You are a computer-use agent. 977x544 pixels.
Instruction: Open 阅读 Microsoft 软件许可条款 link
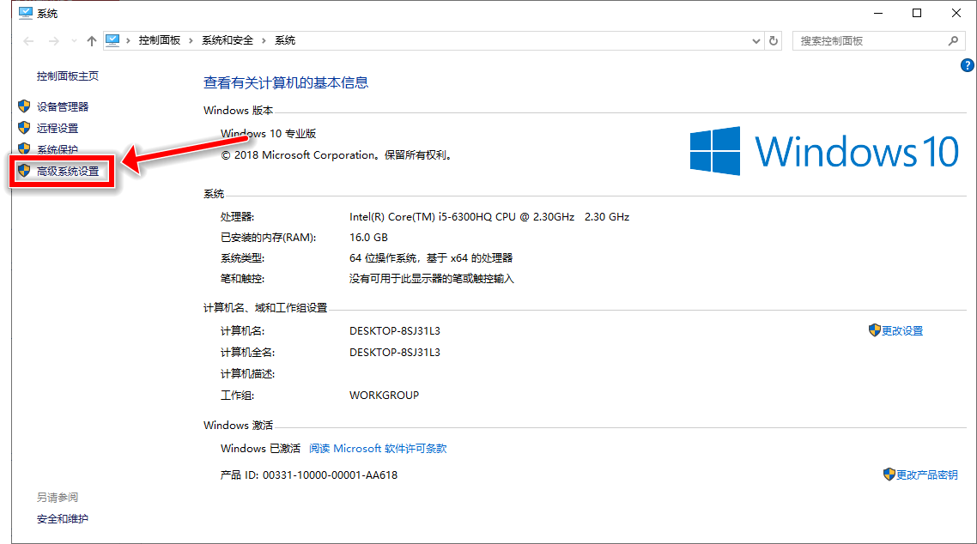click(x=378, y=449)
